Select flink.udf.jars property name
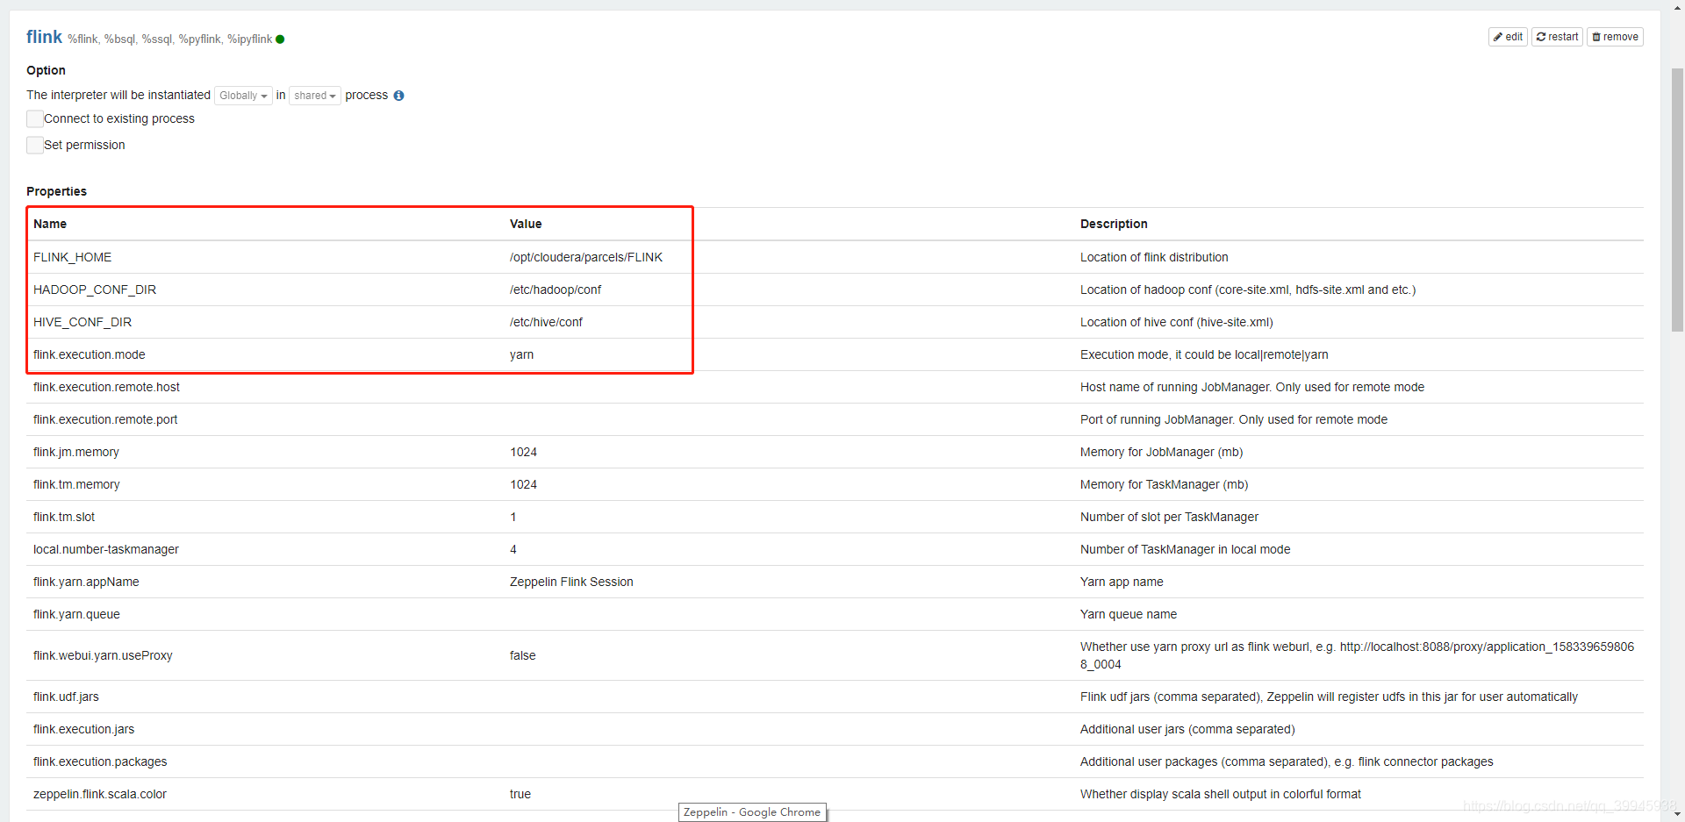The image size is (1685, 822). tap(66, 697)
